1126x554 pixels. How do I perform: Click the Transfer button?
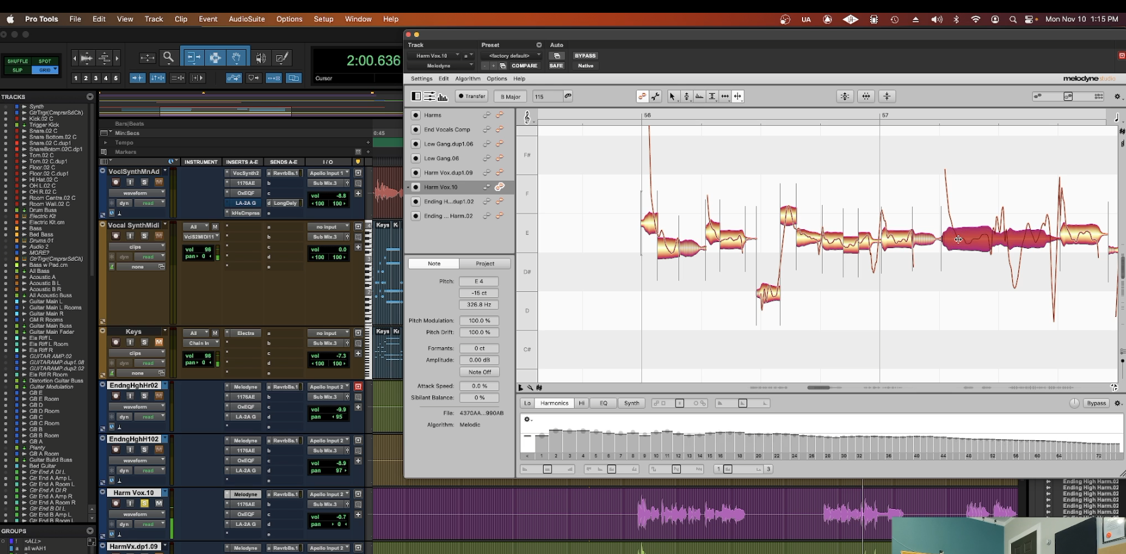(472, 96)
